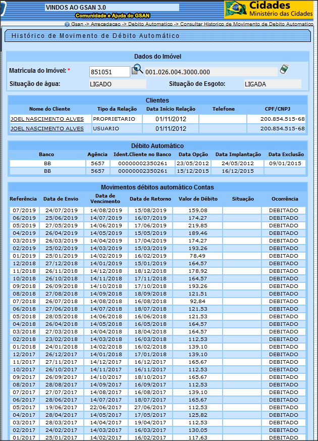
Task: Open the Comunidade e Ajuda do GSAN link
Action: [x=113, y=16]
